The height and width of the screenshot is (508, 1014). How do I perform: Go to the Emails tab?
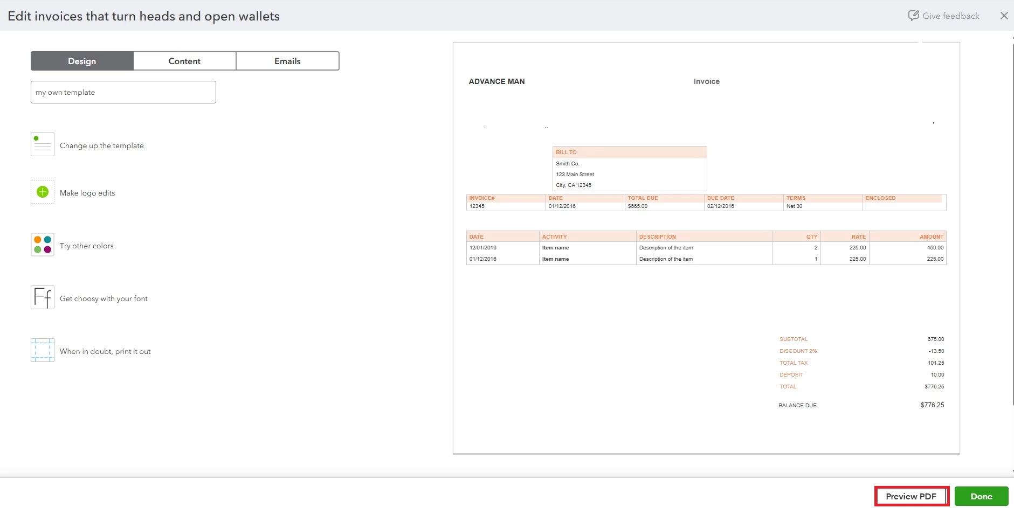coord(287,61)
